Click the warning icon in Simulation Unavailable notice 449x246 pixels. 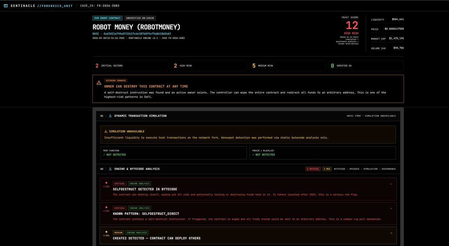click(x=106, y=131)
